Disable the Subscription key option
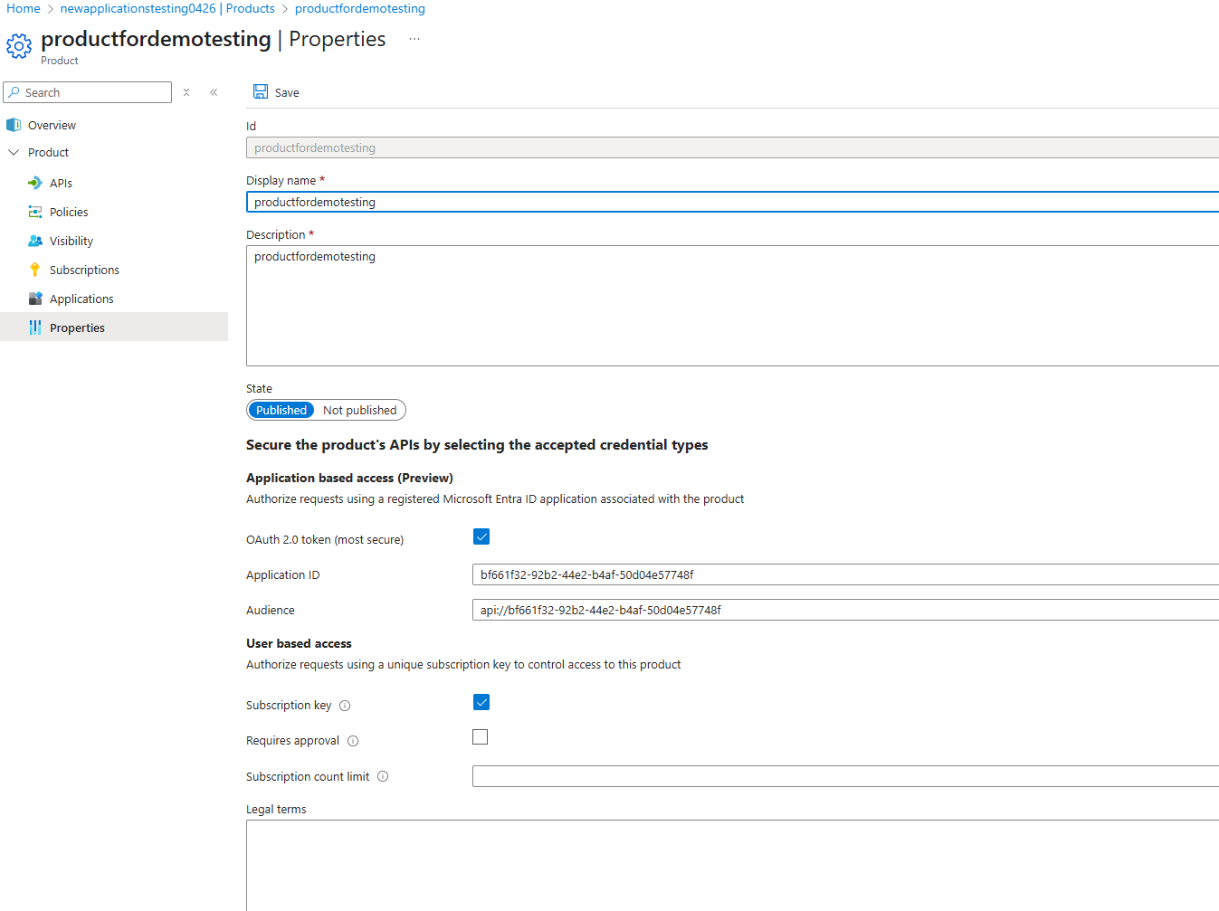Image resolution: width=1219 pixels, height=911 pixels. tap(481, 702)
